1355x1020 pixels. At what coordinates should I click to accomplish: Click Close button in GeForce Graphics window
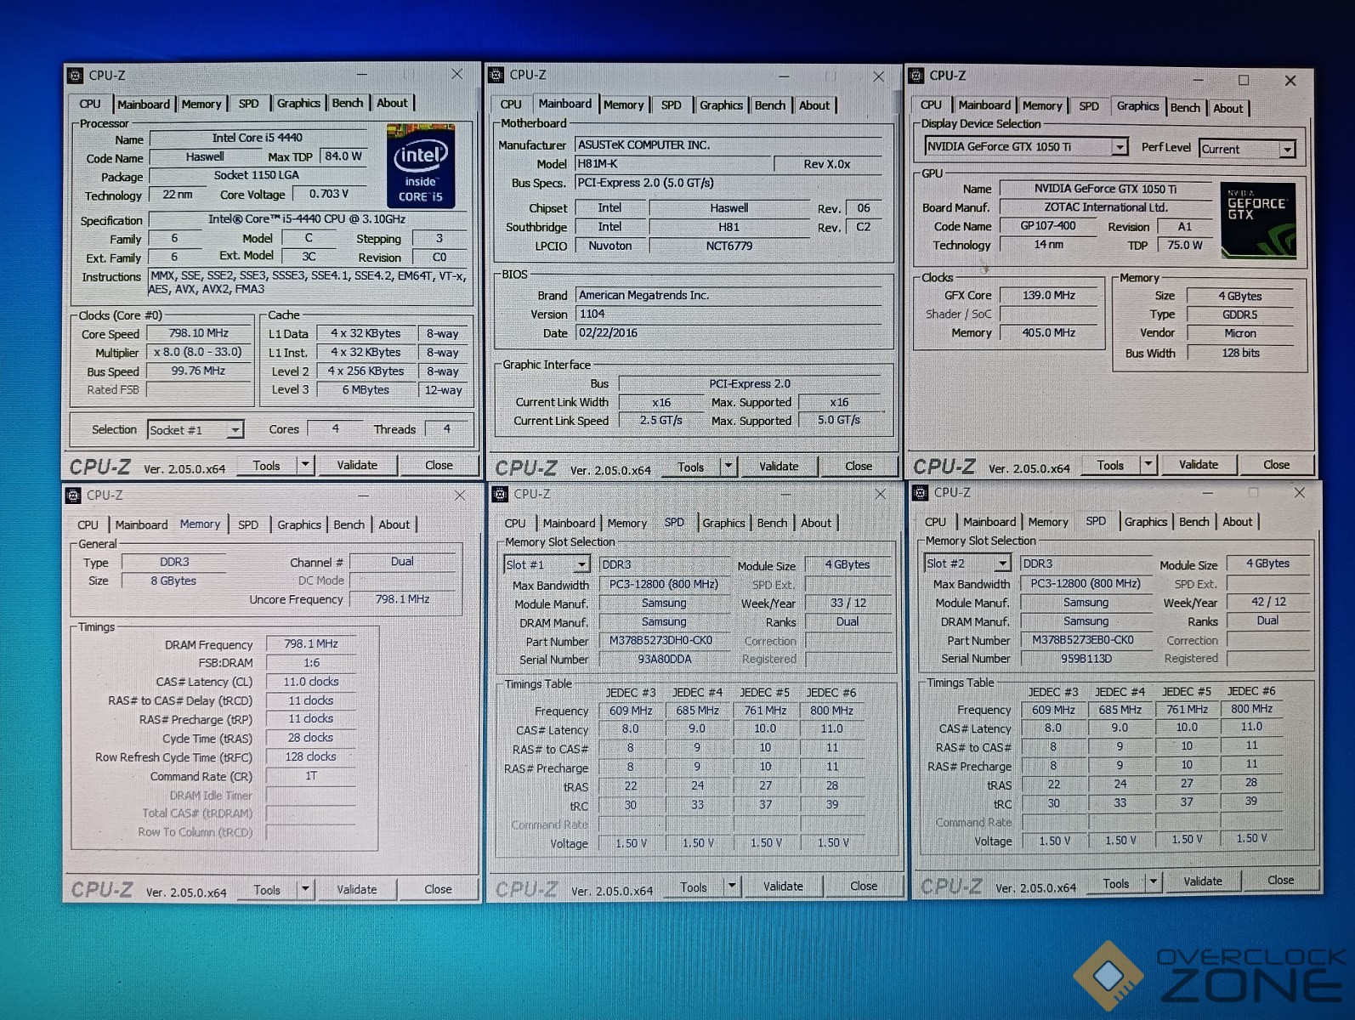[1276, 464]
